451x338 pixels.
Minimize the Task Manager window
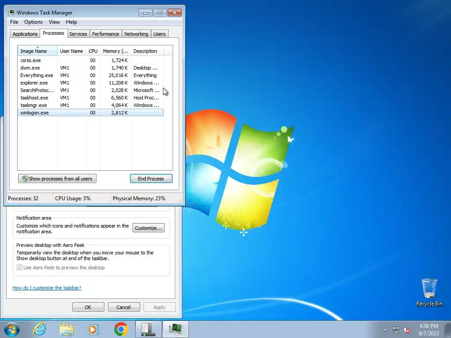[145, 13]
